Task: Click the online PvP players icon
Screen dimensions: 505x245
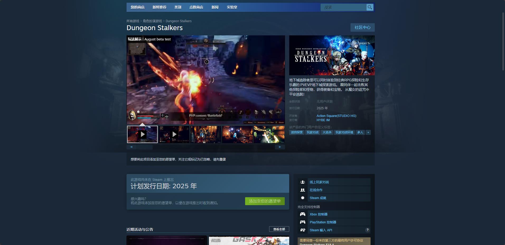Action: pyautogui.click(x=303, y=182)
